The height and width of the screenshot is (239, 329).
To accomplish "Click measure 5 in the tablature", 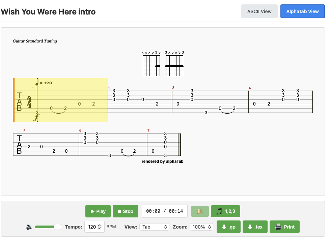I will click(x=46, y=145).
